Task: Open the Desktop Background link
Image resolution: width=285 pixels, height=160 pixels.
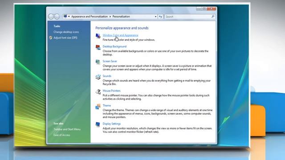Action: (x=114, y=46)
